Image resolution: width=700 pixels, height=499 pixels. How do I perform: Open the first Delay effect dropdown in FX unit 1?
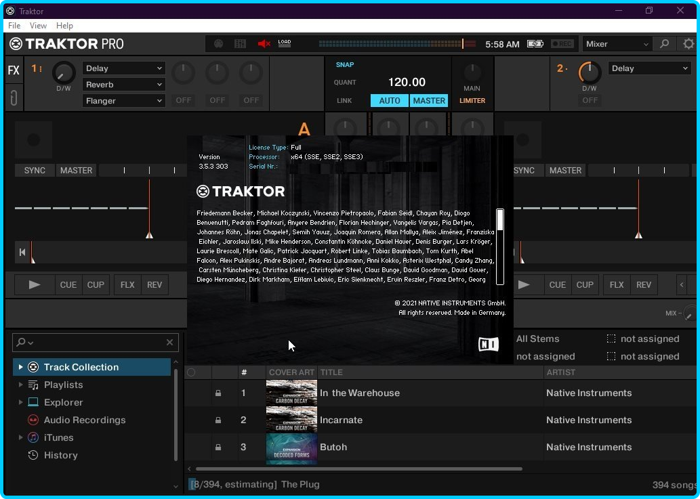pyautogui.click(x=123, y=68)
